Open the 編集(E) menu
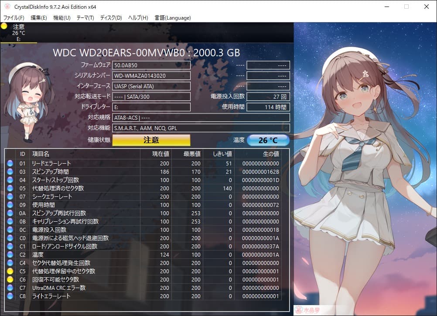The image size is (437, 316). tap(38, 17)
